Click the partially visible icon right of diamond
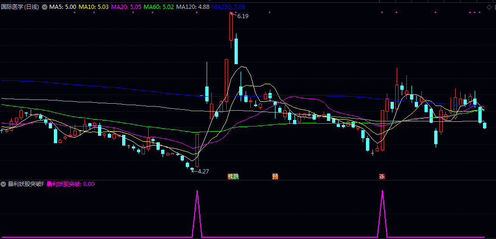This screenshot has width=496, height=239. 495,7
